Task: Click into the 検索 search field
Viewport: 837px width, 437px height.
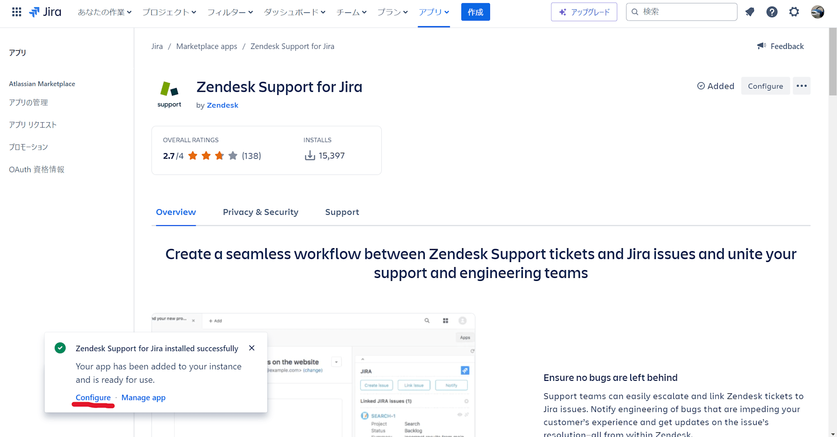Action: [682, 12]
